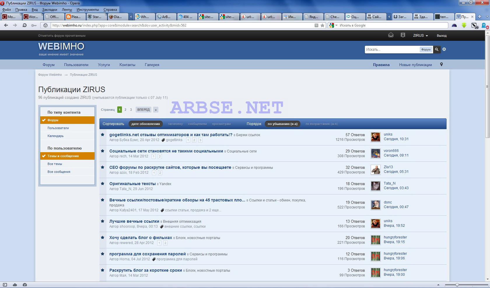Select the Все темы filter
The width and height of the screenshot is (490, 288).
[67, 164]
